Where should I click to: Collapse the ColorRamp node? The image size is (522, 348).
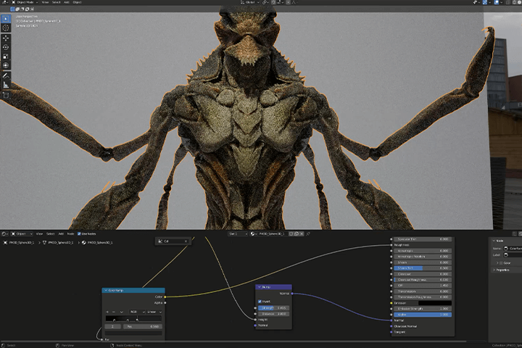(x=106, y=291)
